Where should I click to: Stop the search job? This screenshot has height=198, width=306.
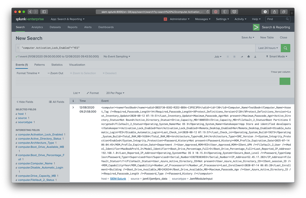click(x=234, y=57)
